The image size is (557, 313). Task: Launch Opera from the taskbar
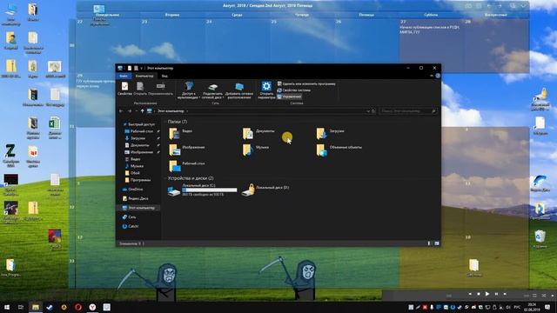coord(78,307)
